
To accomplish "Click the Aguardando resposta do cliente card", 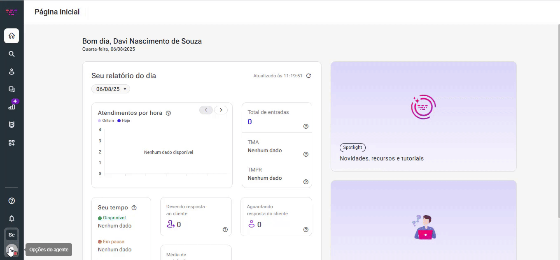I will click(276, 217).
